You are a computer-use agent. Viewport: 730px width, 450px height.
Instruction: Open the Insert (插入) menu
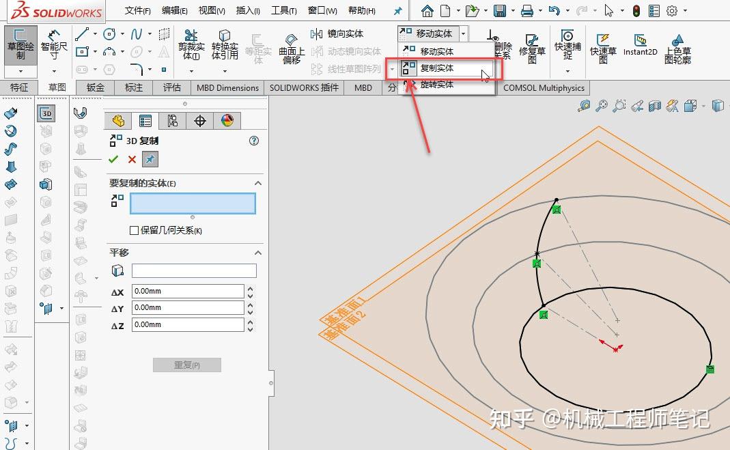(248, 10)
